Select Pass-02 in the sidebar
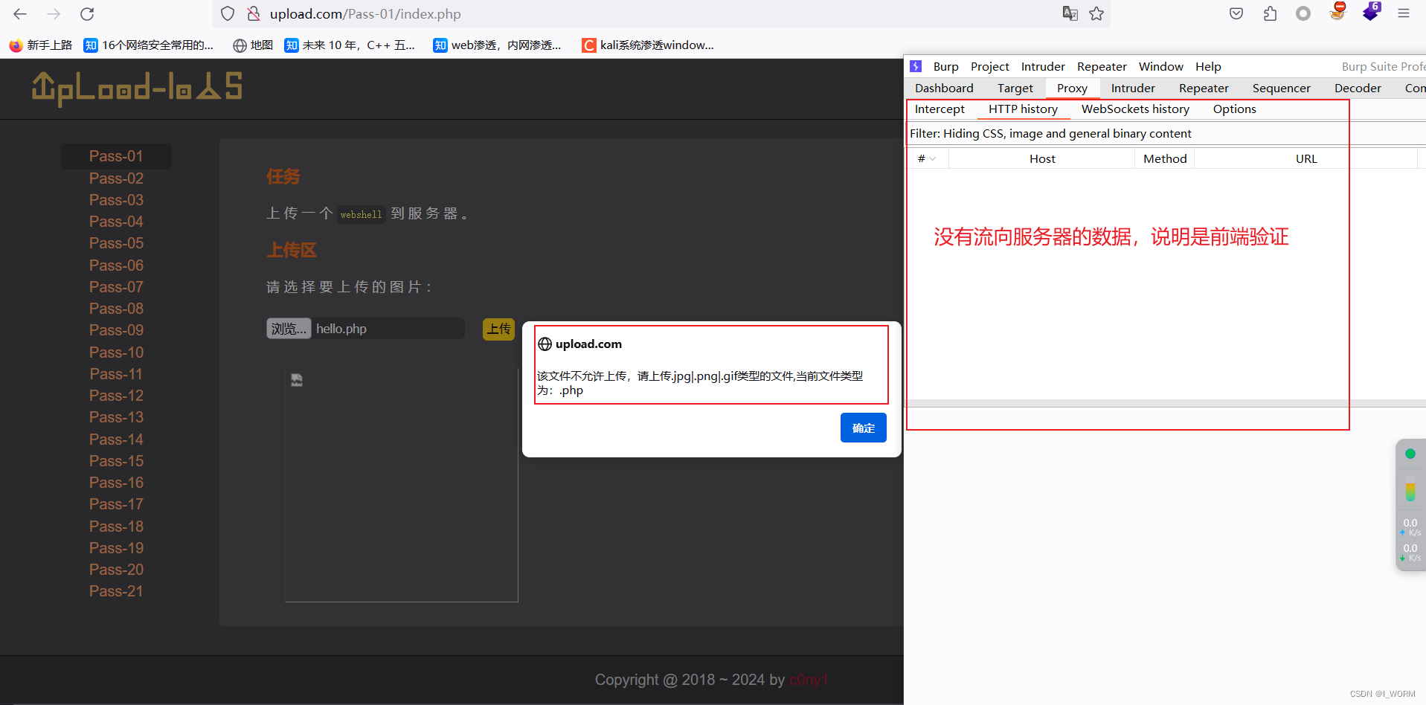Image resolution: width=1426 pixels, height=705 pixels. tap(116, 178)
